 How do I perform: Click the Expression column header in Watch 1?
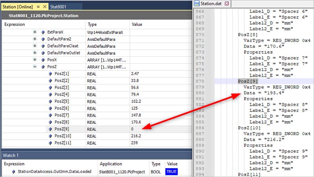[x=14, y=164]
